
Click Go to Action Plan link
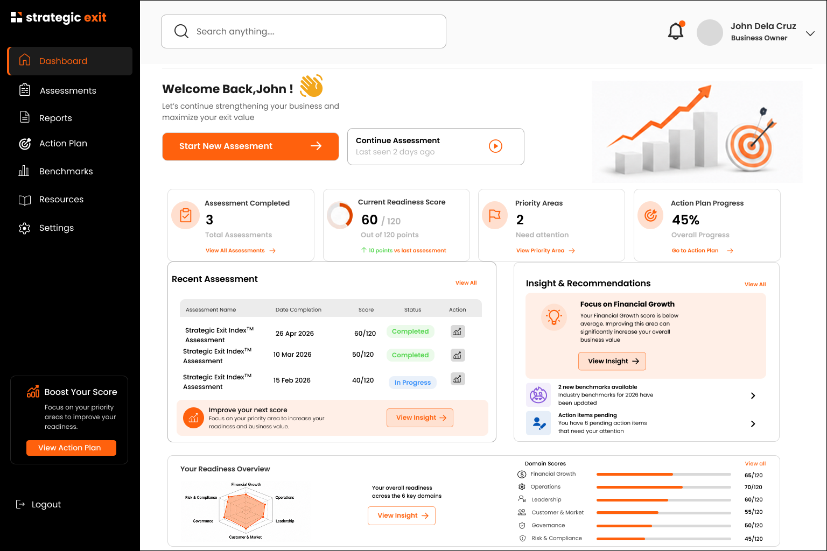tap(702, 251)
